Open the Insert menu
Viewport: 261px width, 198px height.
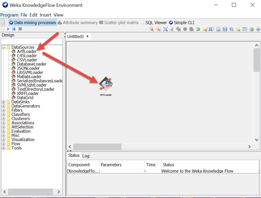46,15
